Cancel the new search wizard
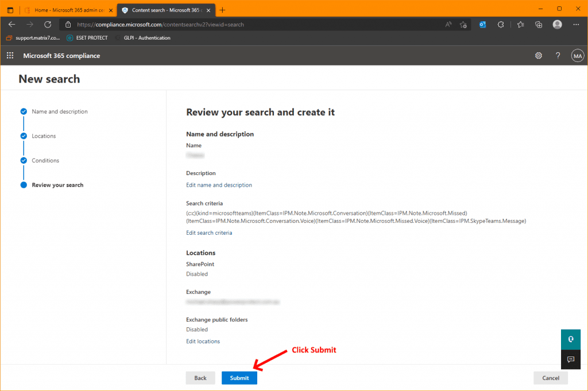 pos(550,378)
